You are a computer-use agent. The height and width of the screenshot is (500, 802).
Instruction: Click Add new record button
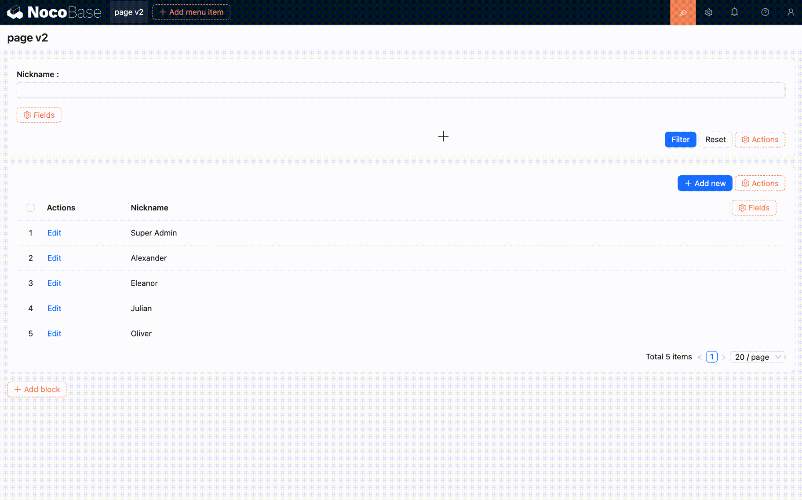(x=704, y=183)
